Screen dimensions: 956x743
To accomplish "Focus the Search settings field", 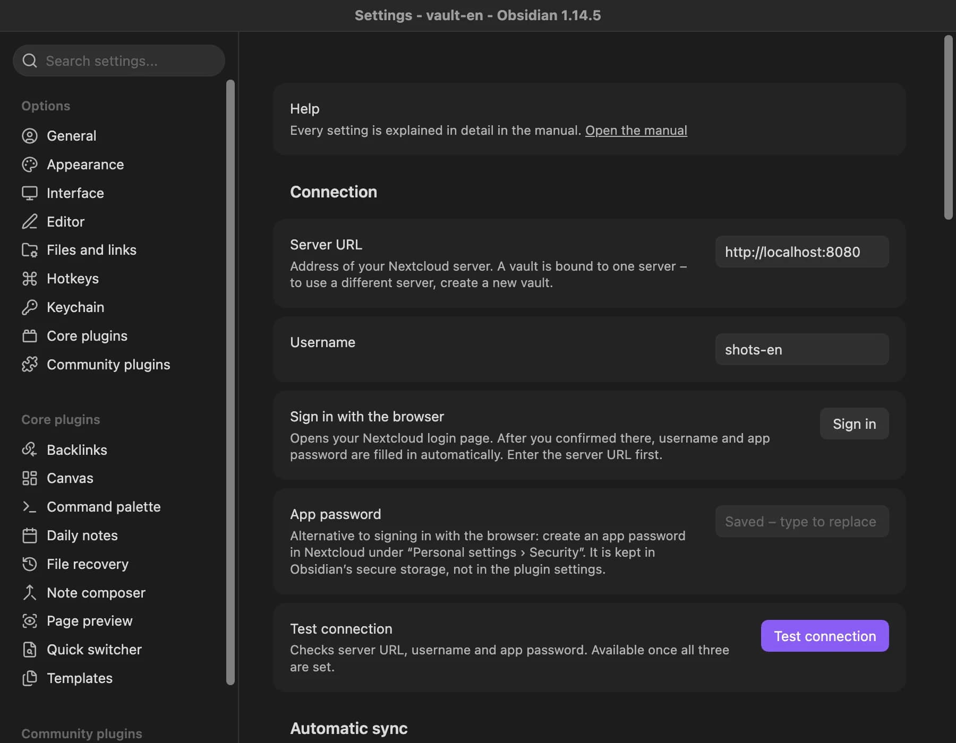I will [x=119, y=61].
